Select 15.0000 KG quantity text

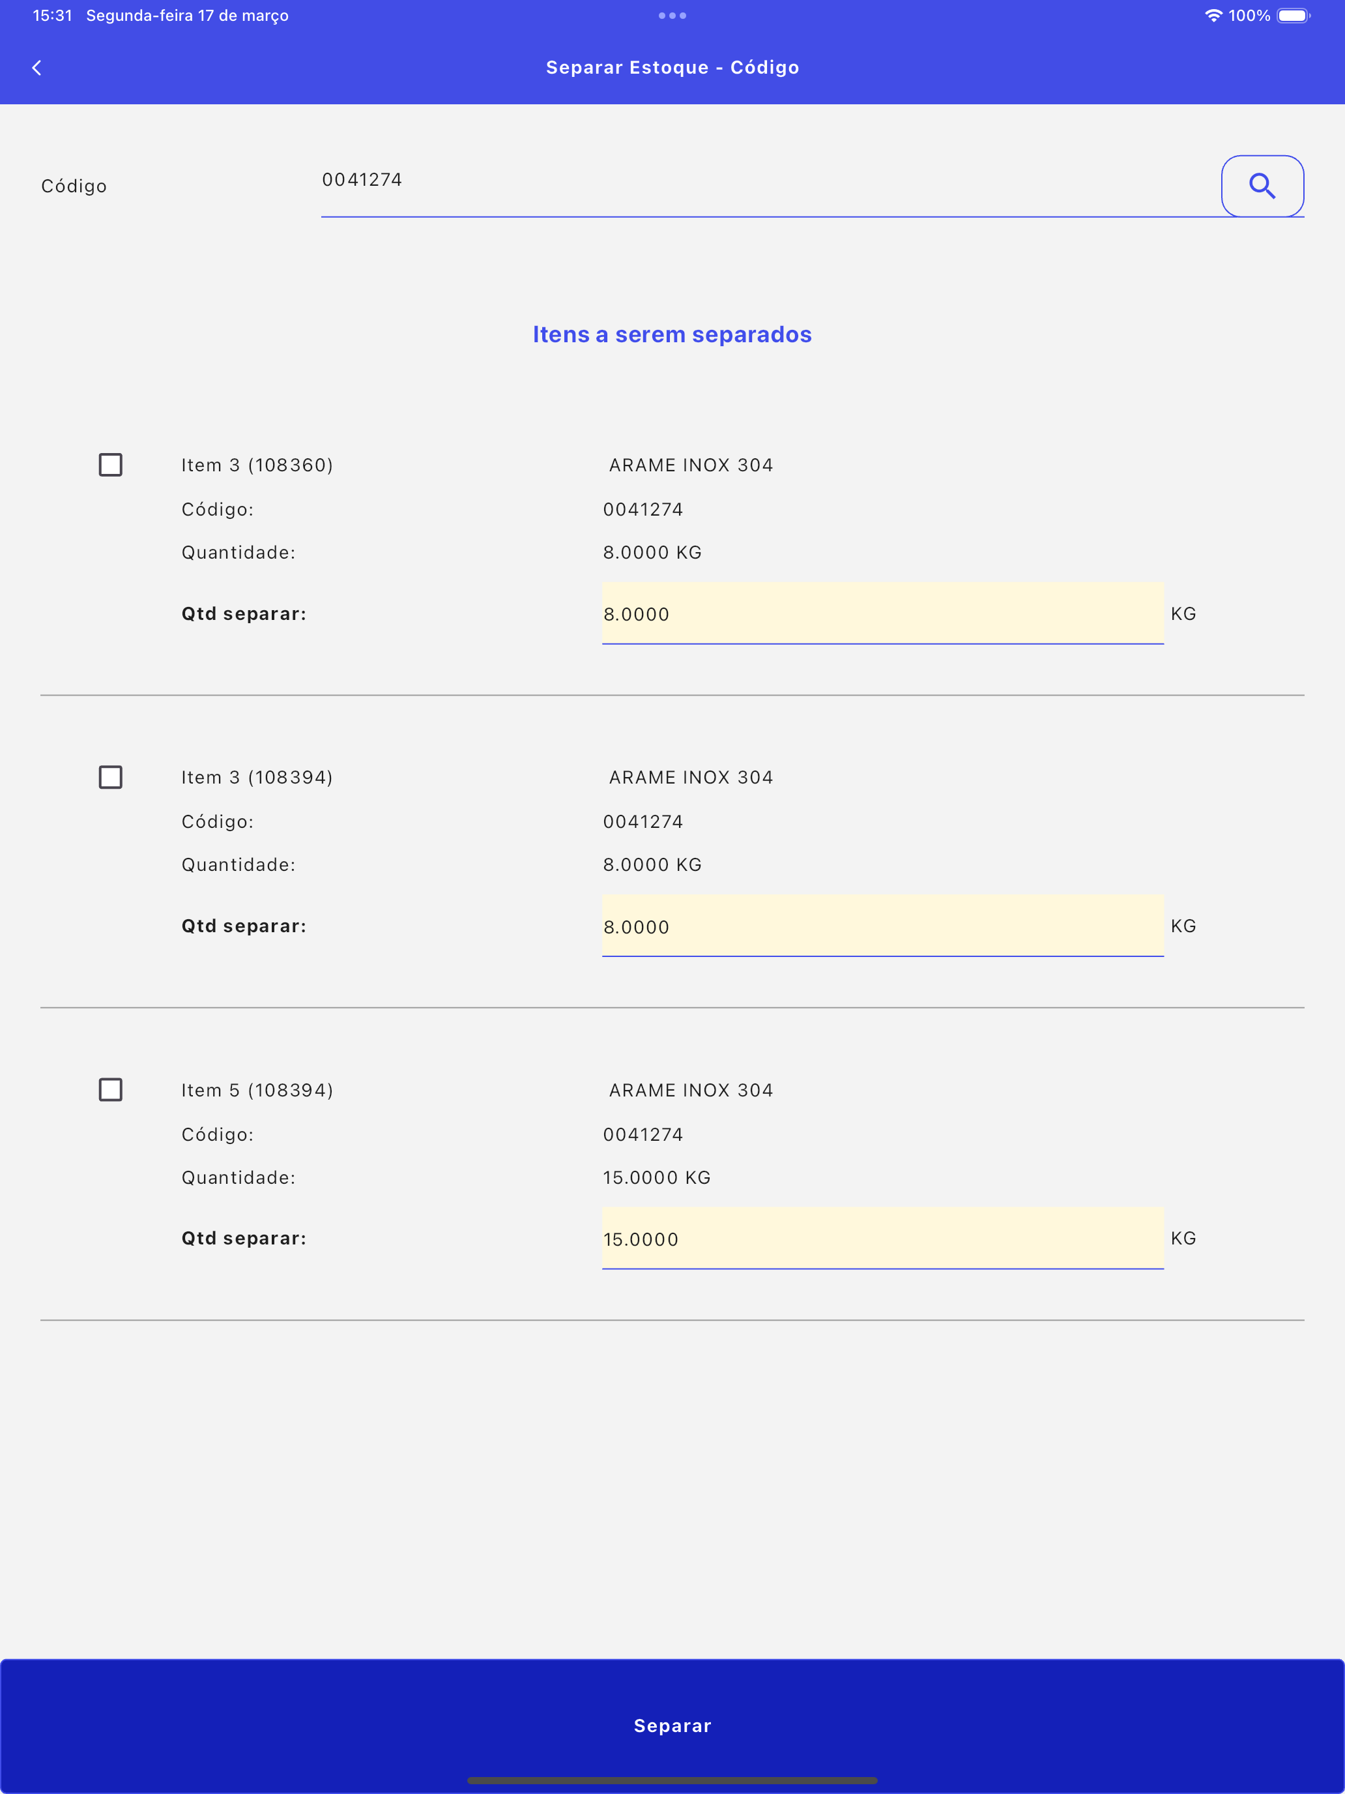pos(657,1177)
